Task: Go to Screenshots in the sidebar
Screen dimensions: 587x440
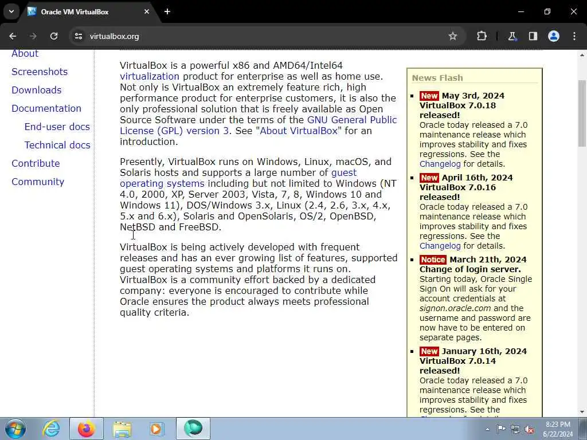Action: [x=40, y=72]
